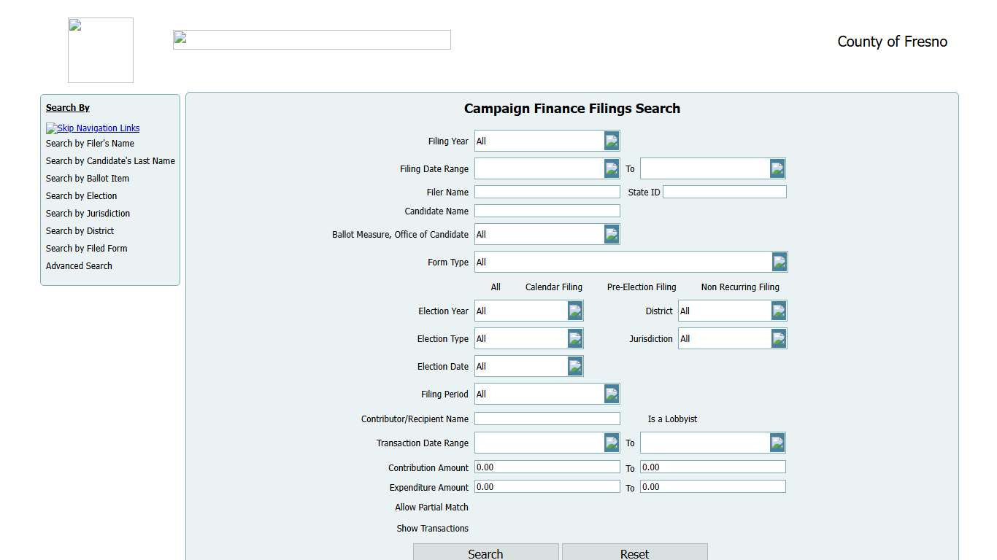The height and width of the screenshot is (560, 997).
Task: Open the Filing Date Range end calendar icon
Action: click(x=777, y=168)
